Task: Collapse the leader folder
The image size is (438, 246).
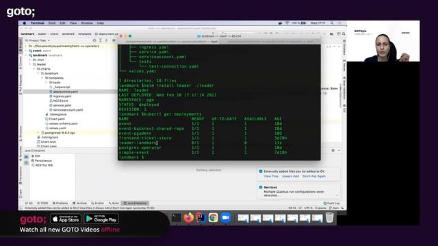Action: [30, 64]
